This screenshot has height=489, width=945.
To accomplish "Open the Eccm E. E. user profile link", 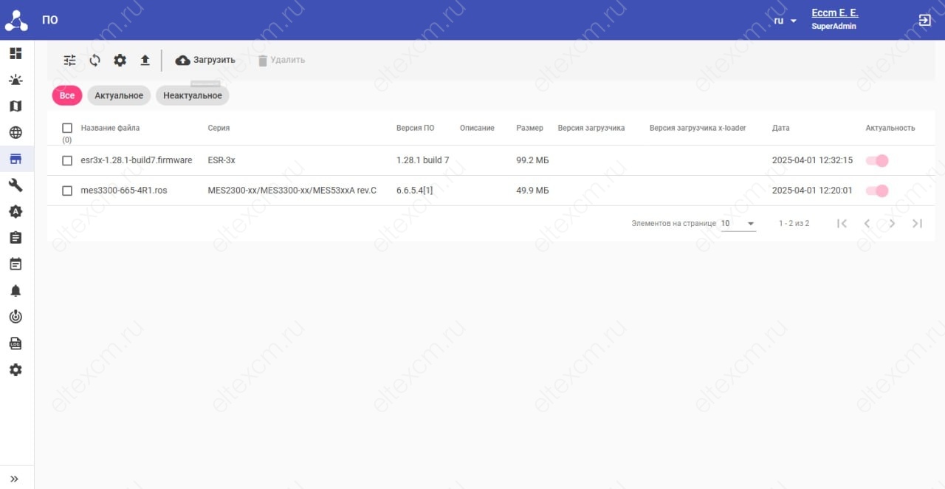I will pyautogui.click(x=834, y=13).
